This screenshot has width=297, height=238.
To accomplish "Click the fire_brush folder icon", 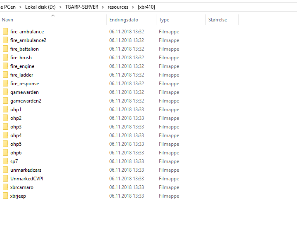I will pos(5,58).
